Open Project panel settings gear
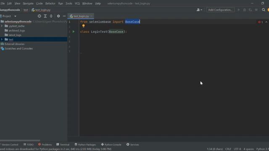This screenshot has width=269, height=151. [x=58, y=16]
